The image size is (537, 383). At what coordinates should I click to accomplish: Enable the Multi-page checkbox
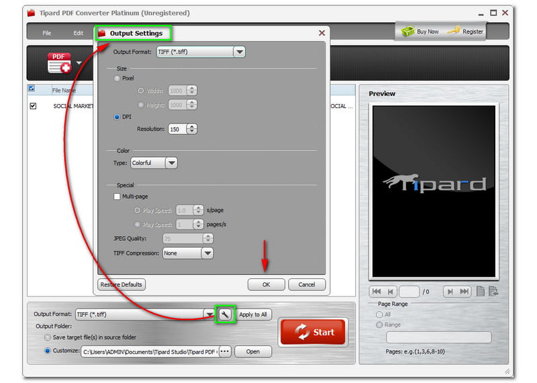coord(118,197)
